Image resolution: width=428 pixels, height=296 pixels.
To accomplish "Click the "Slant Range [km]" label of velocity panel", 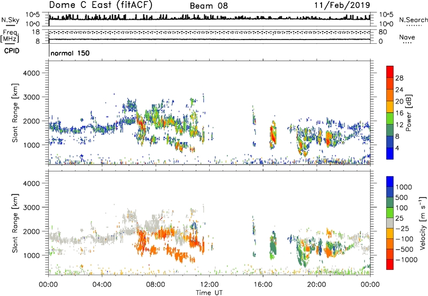I will click(x=16, y=223).
